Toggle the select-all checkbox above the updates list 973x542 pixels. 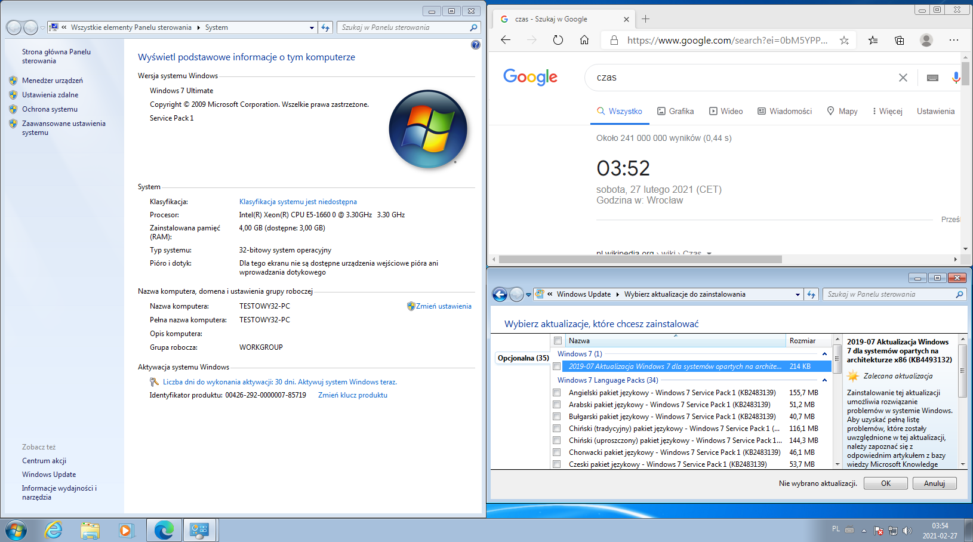pyautogui.click(x=558, y=340)
